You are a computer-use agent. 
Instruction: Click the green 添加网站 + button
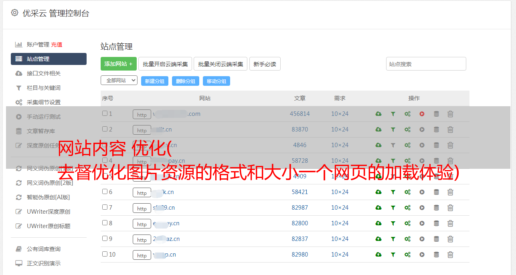click(119, 64)
